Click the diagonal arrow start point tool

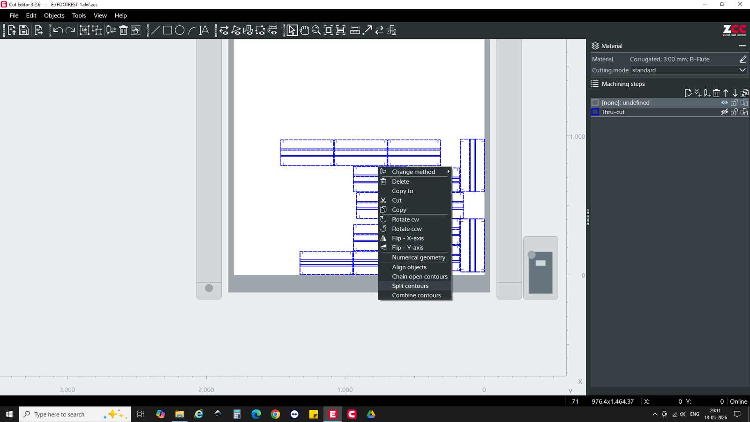point(367,30)
